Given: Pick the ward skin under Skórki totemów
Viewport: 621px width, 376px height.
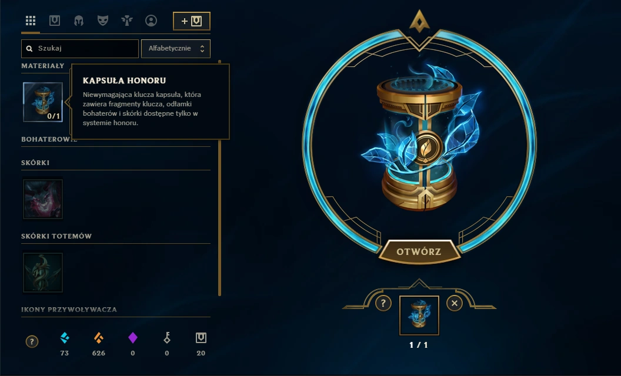Looking at the screenshot, I should click(43, 273).
